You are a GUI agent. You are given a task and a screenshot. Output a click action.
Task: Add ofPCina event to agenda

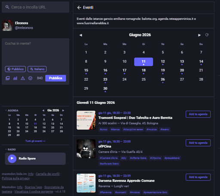click(x=198, y=143)
